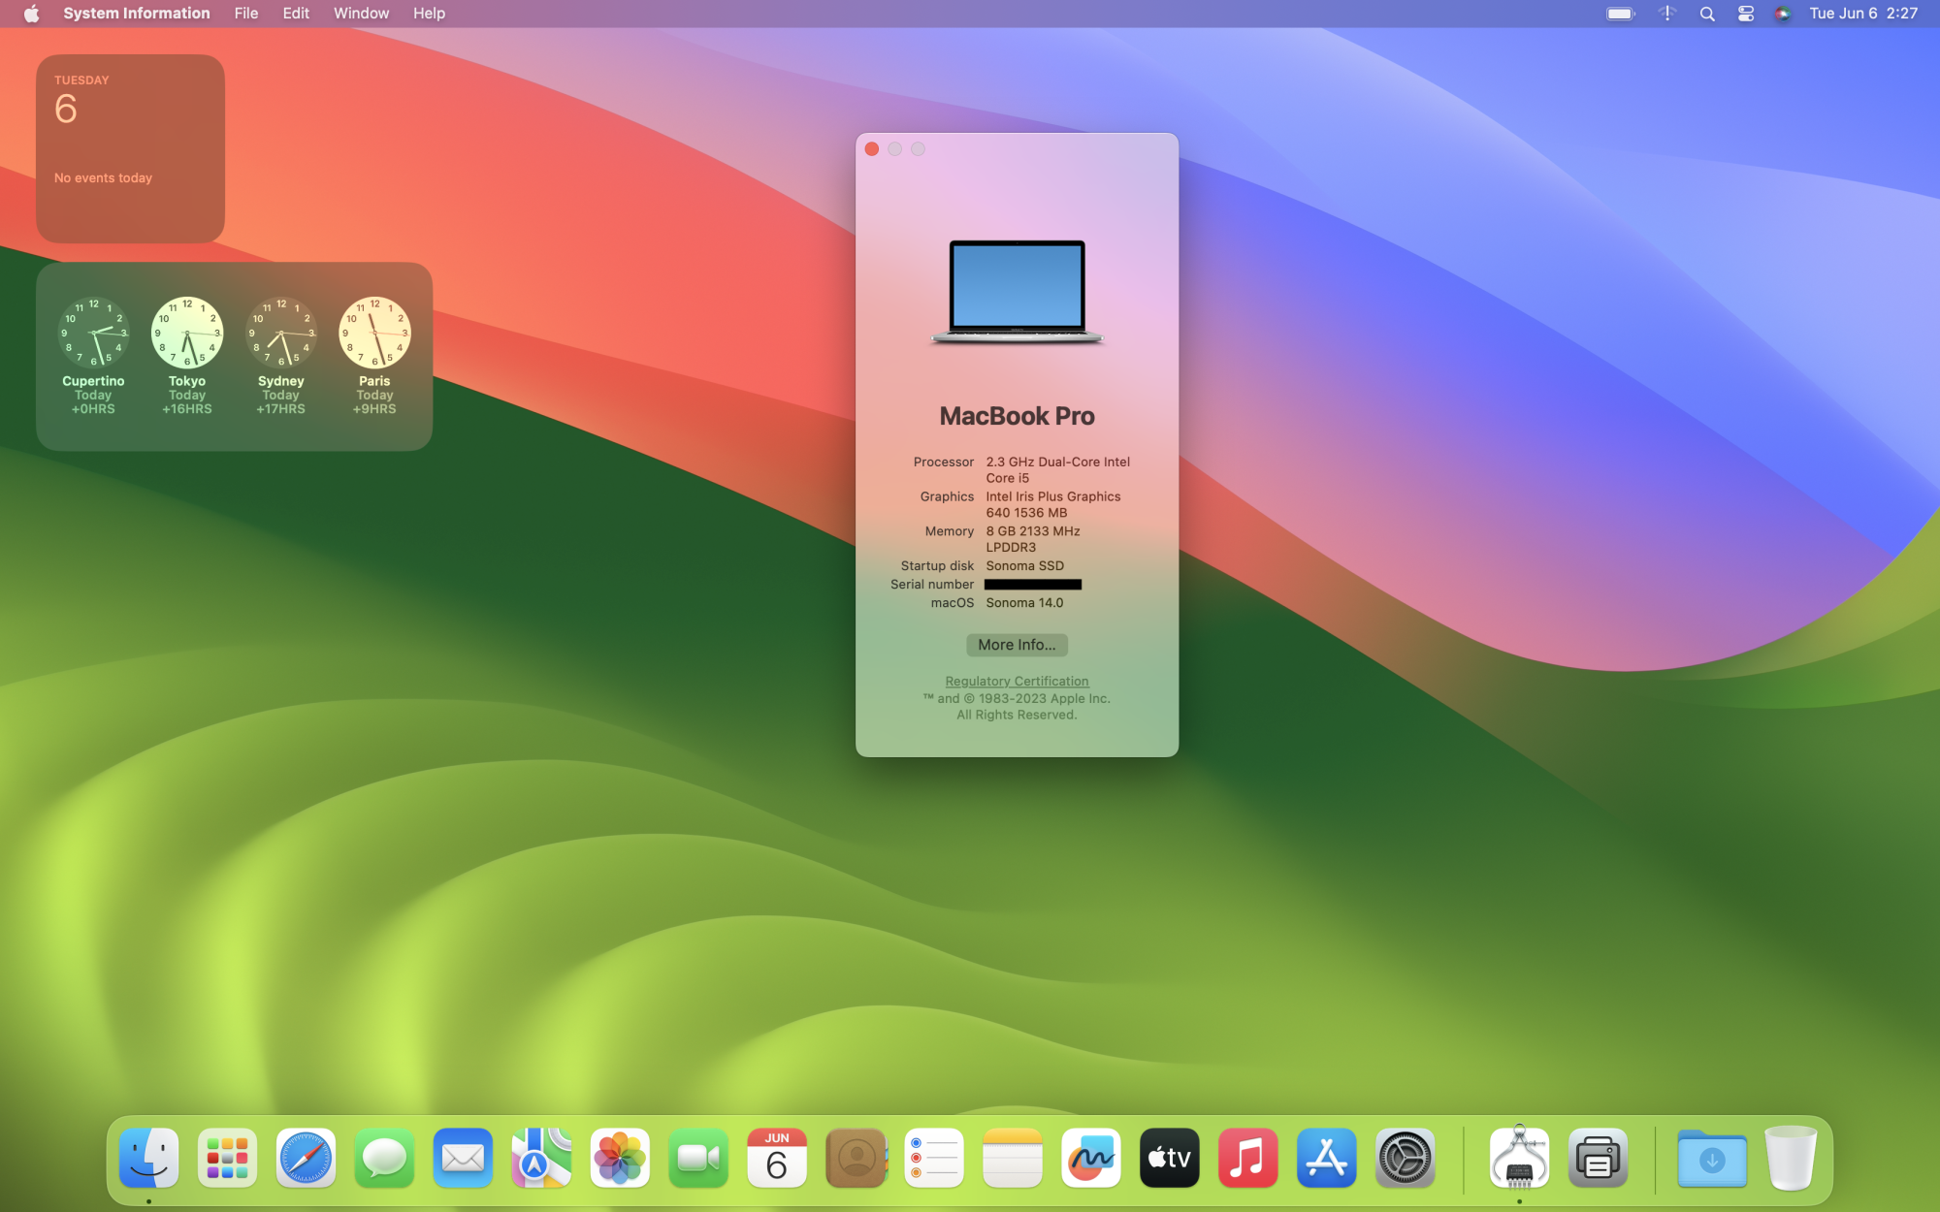Open the Regulatory Certification link
The width and height of the screenshot is (1940, 1212).
tap(1017, 682)
